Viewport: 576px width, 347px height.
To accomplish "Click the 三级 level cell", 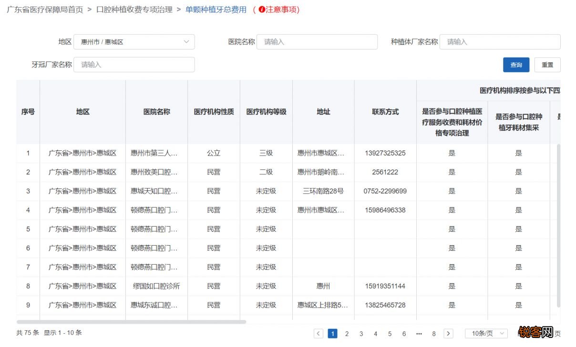I will click(266, 153).
